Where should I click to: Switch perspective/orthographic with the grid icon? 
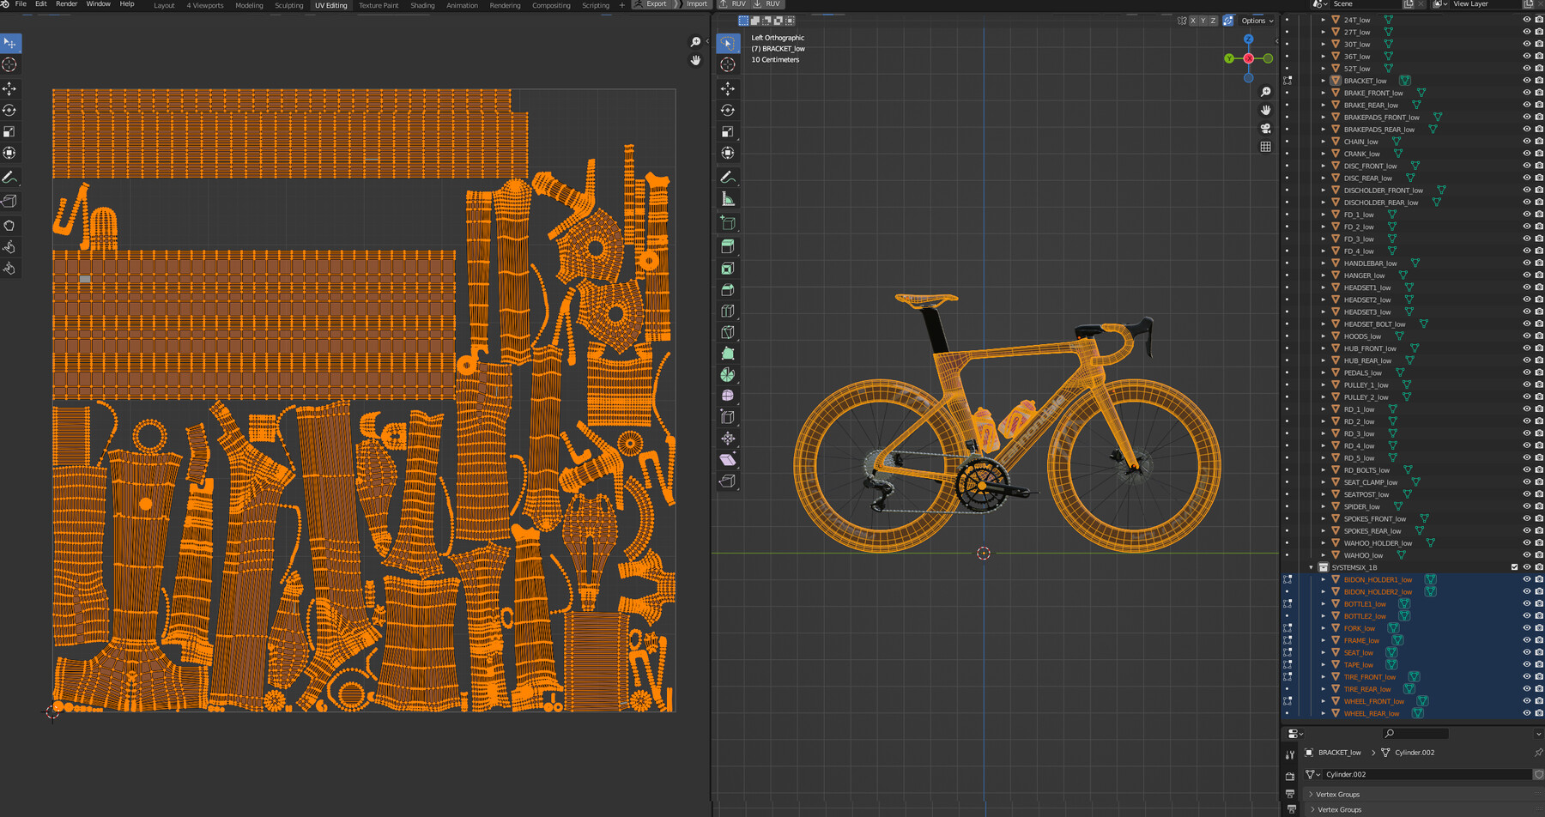click(x=1265, y=147)
